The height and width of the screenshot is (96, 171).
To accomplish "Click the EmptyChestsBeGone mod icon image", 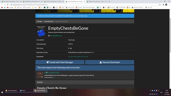I will coord(41,31).
